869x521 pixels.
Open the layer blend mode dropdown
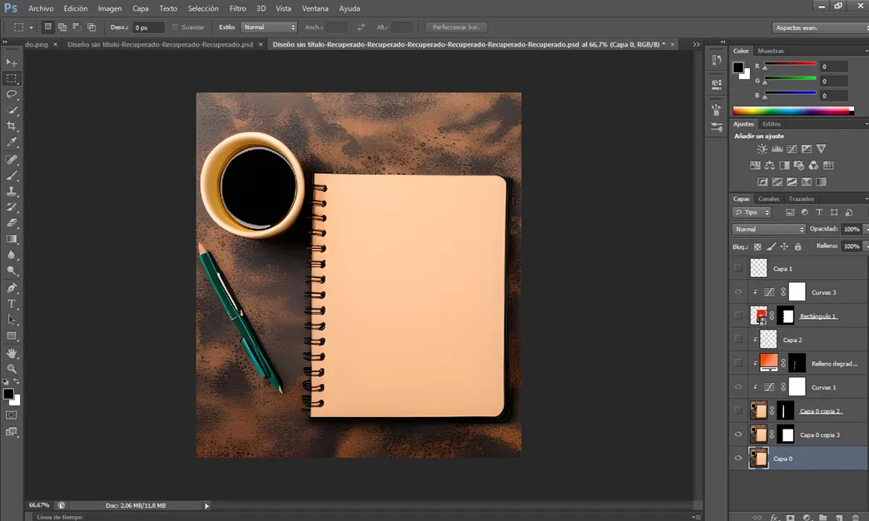[768, 229]
